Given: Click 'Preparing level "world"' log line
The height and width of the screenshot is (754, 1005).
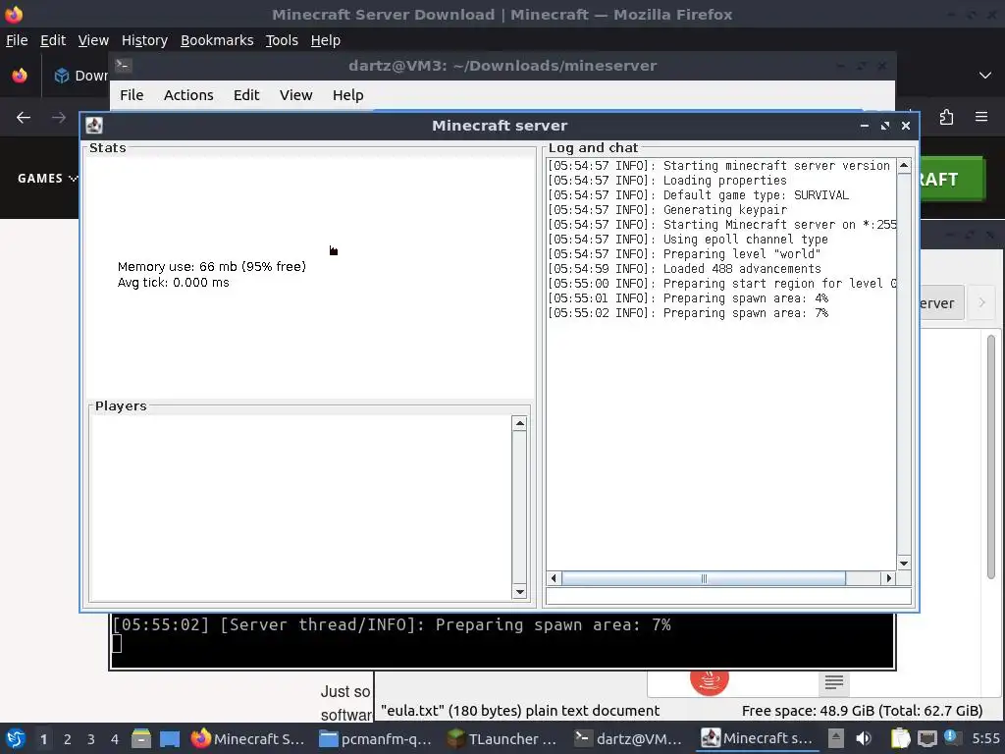Looking at the screenshot, I should coord(684,254).
